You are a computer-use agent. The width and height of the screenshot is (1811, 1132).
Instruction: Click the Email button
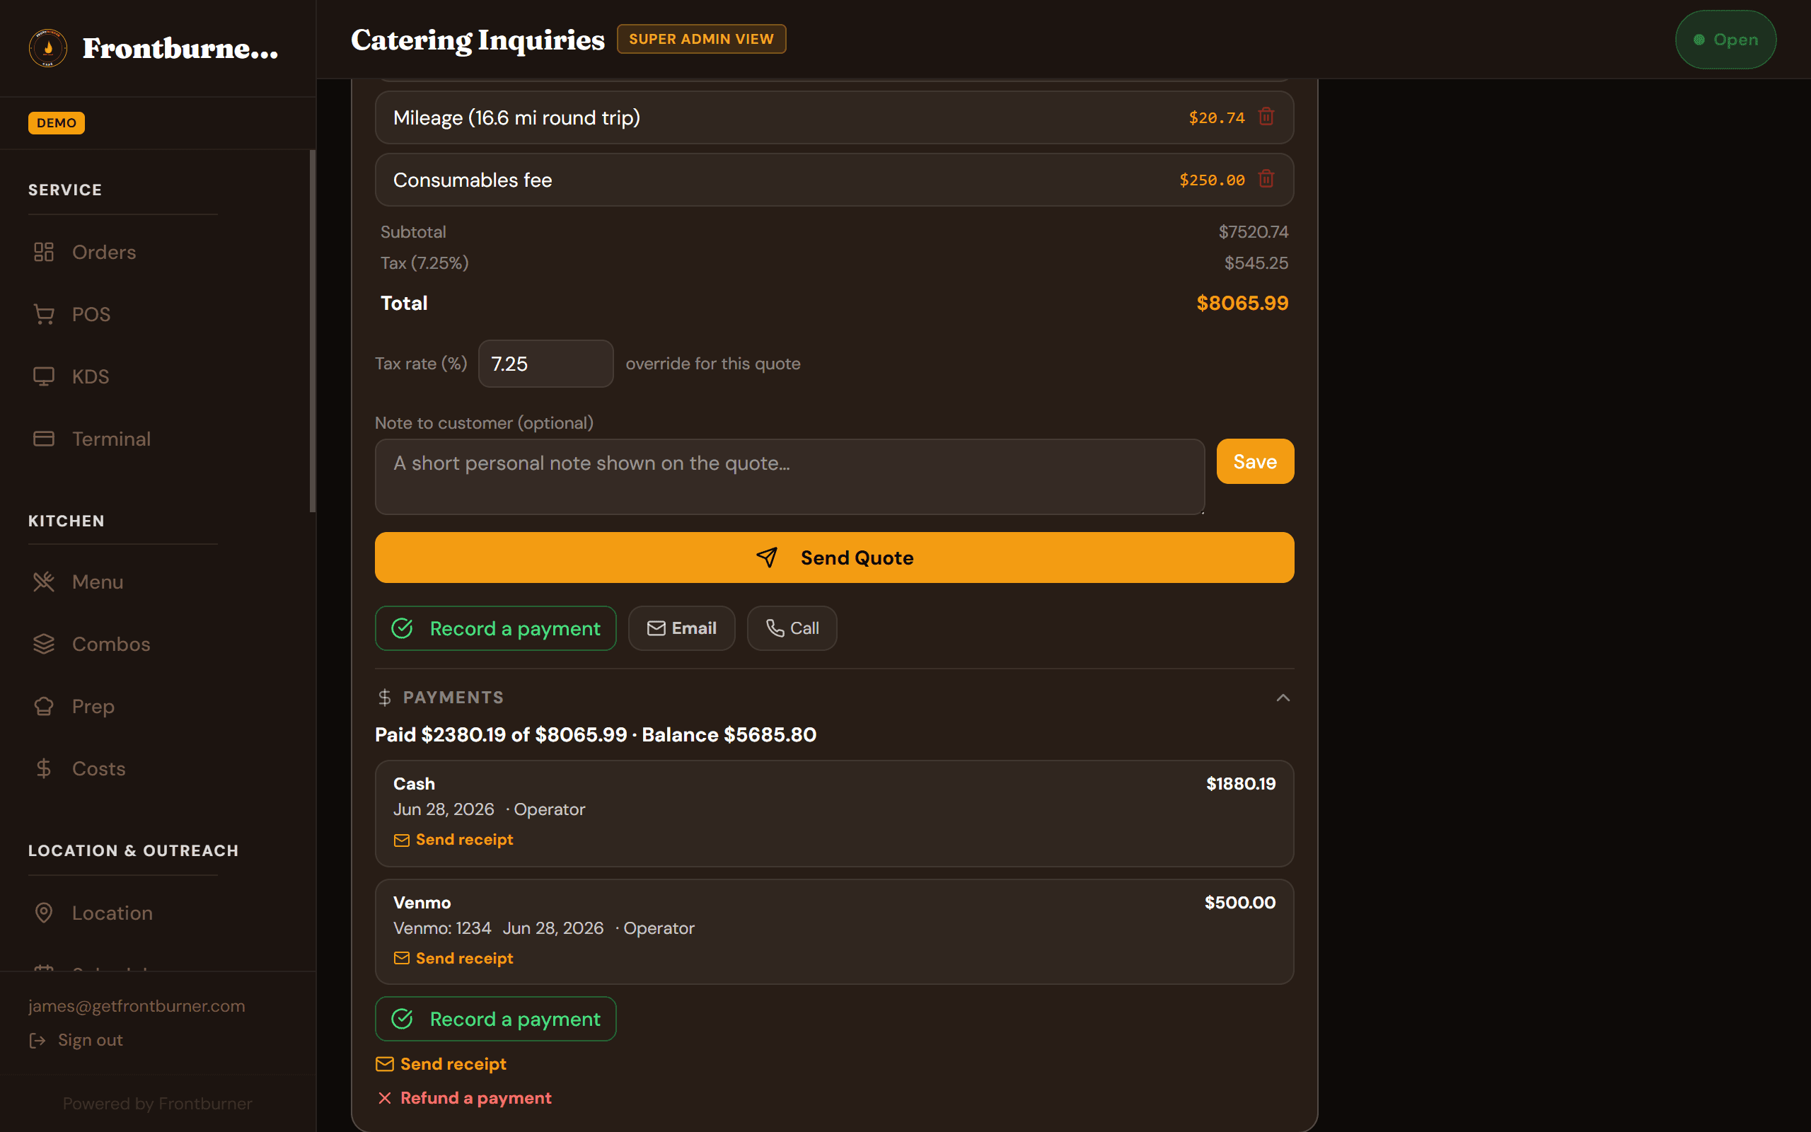coord(682,628)
